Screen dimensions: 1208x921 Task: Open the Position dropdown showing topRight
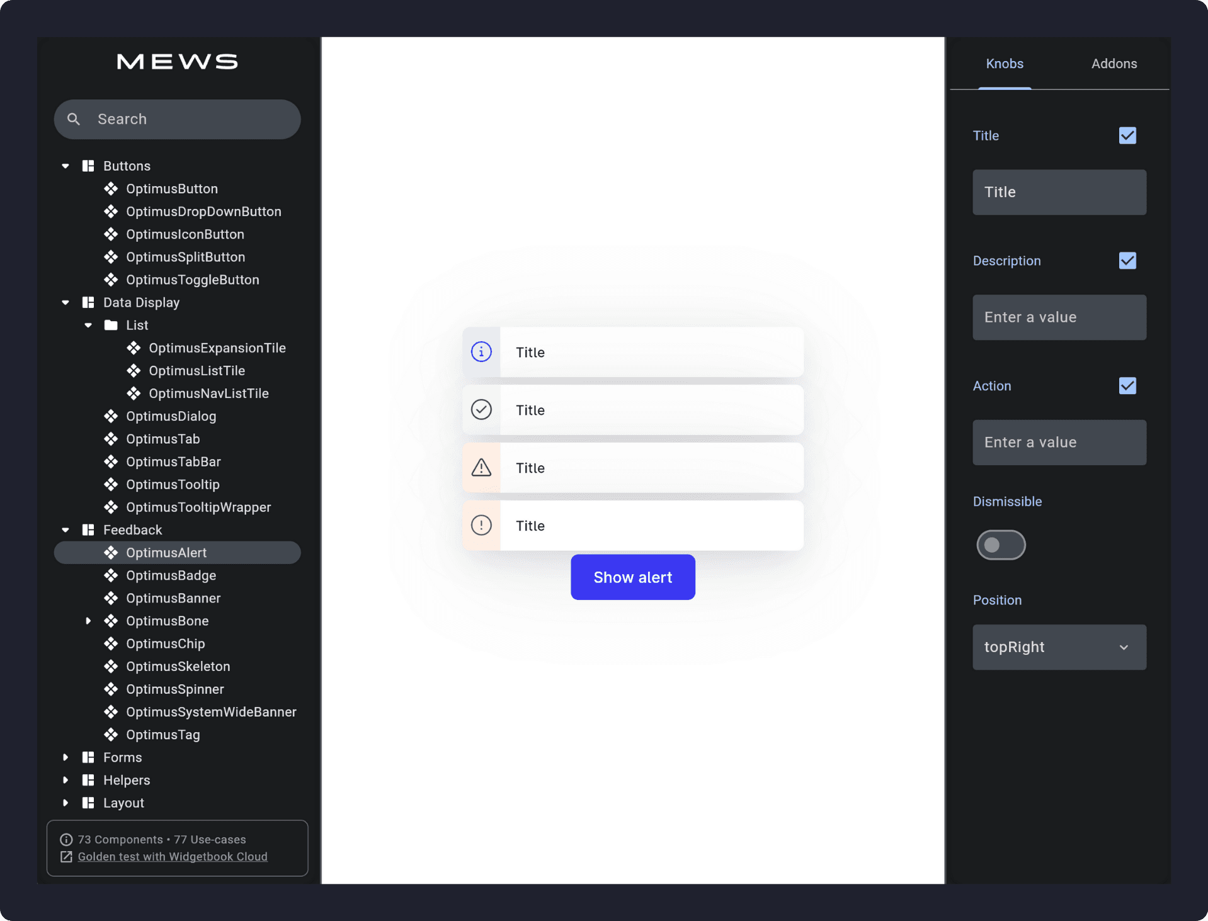pyautogui.click(x=1059, y=647)
